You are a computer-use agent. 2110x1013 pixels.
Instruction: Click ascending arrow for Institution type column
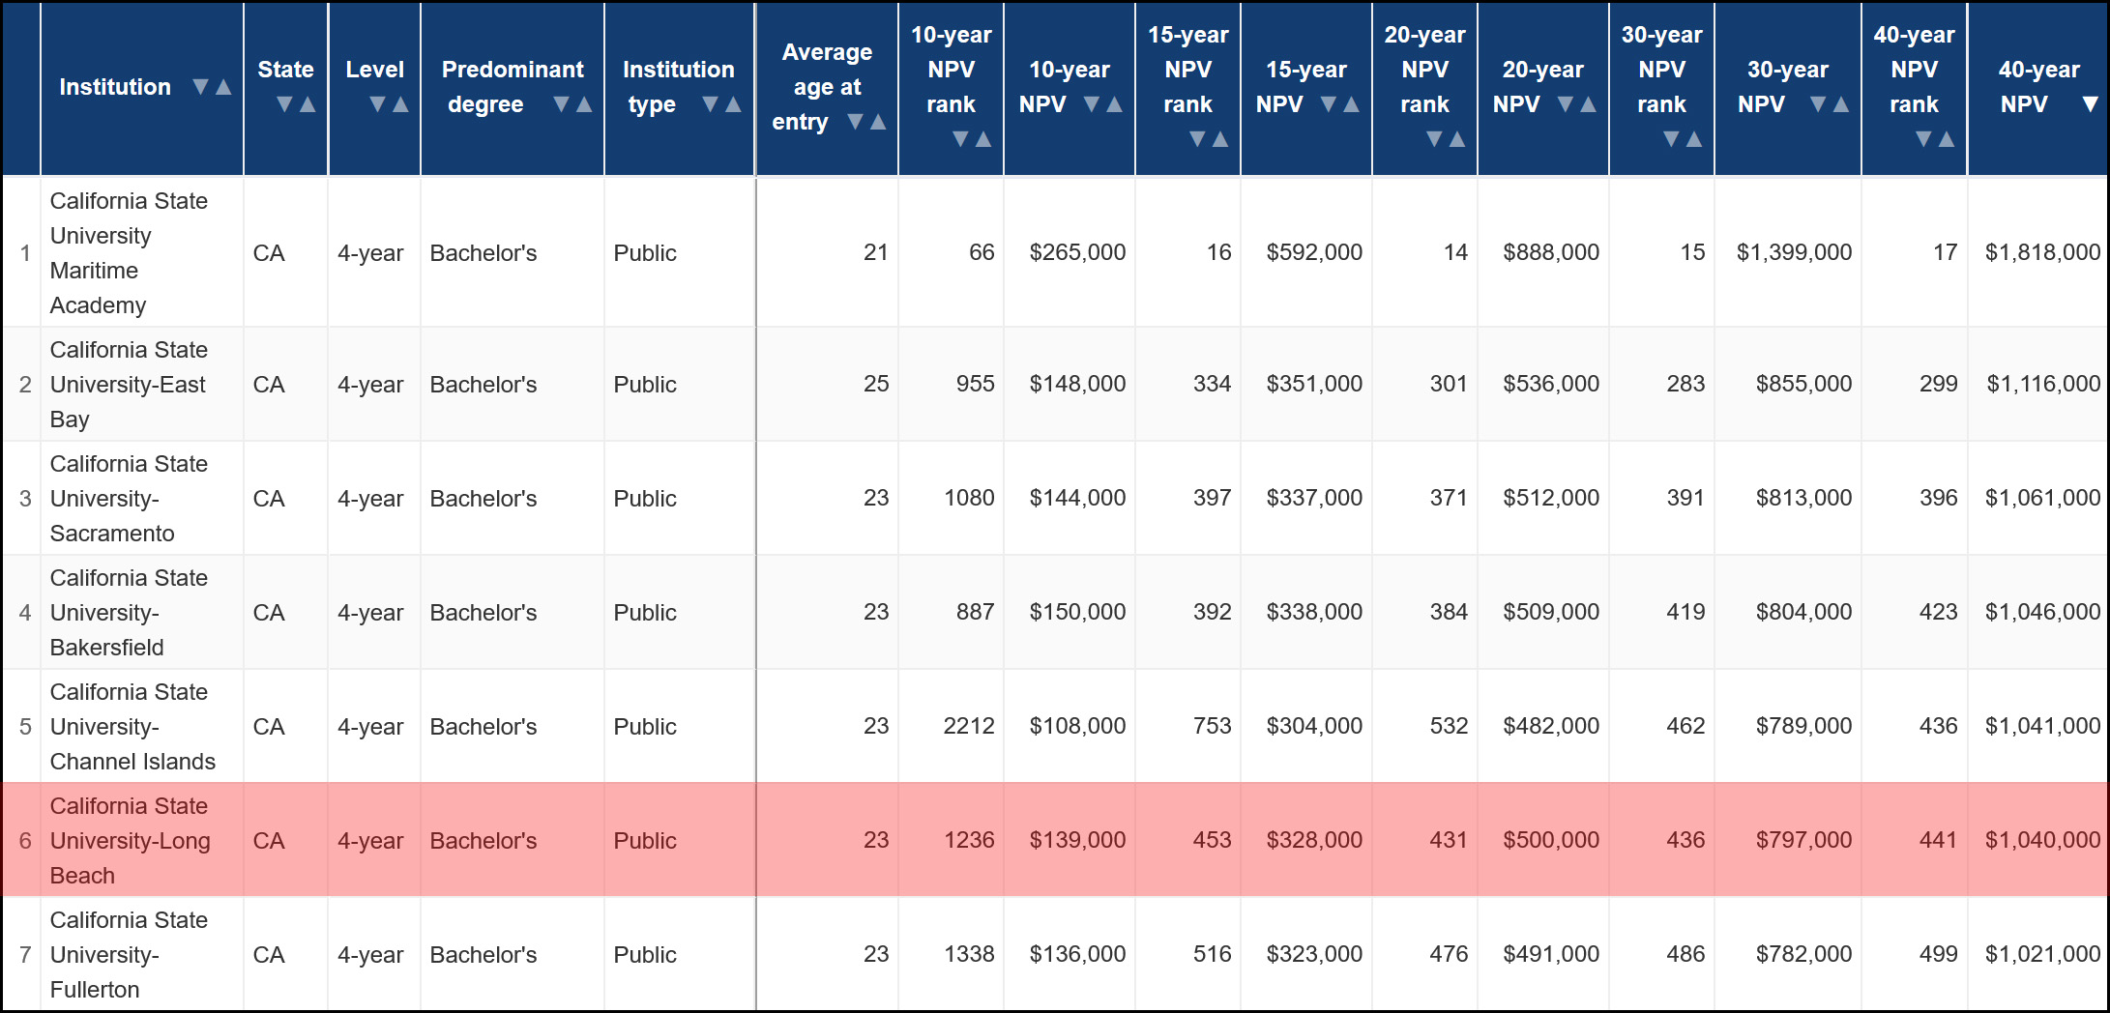733,104
